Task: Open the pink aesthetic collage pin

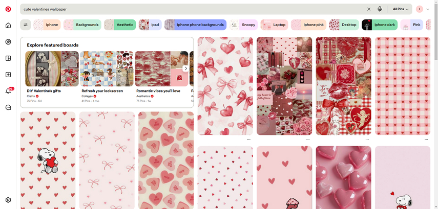Action: coord(284,86)
